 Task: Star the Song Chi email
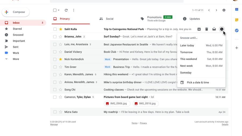(x=60, y=90)
